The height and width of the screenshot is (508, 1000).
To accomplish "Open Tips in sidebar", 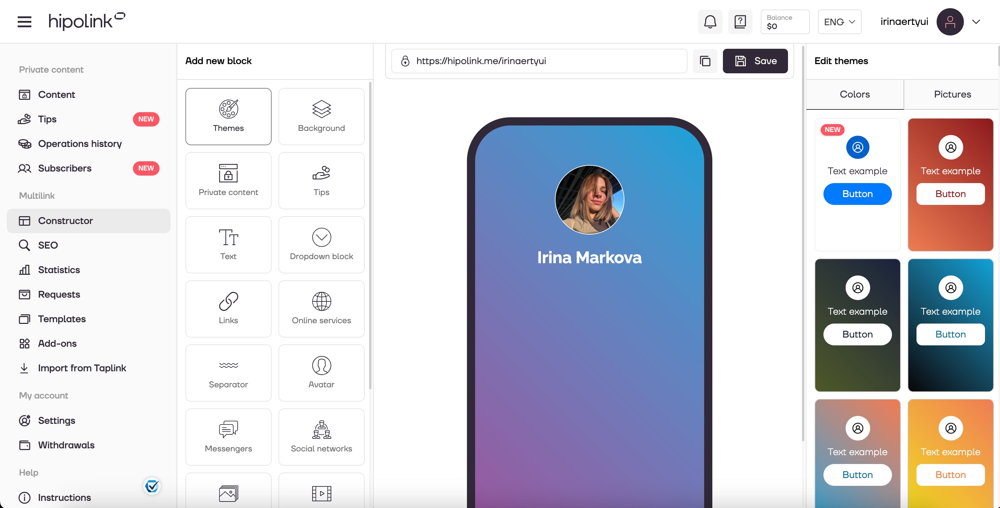I will pos(89,119).
